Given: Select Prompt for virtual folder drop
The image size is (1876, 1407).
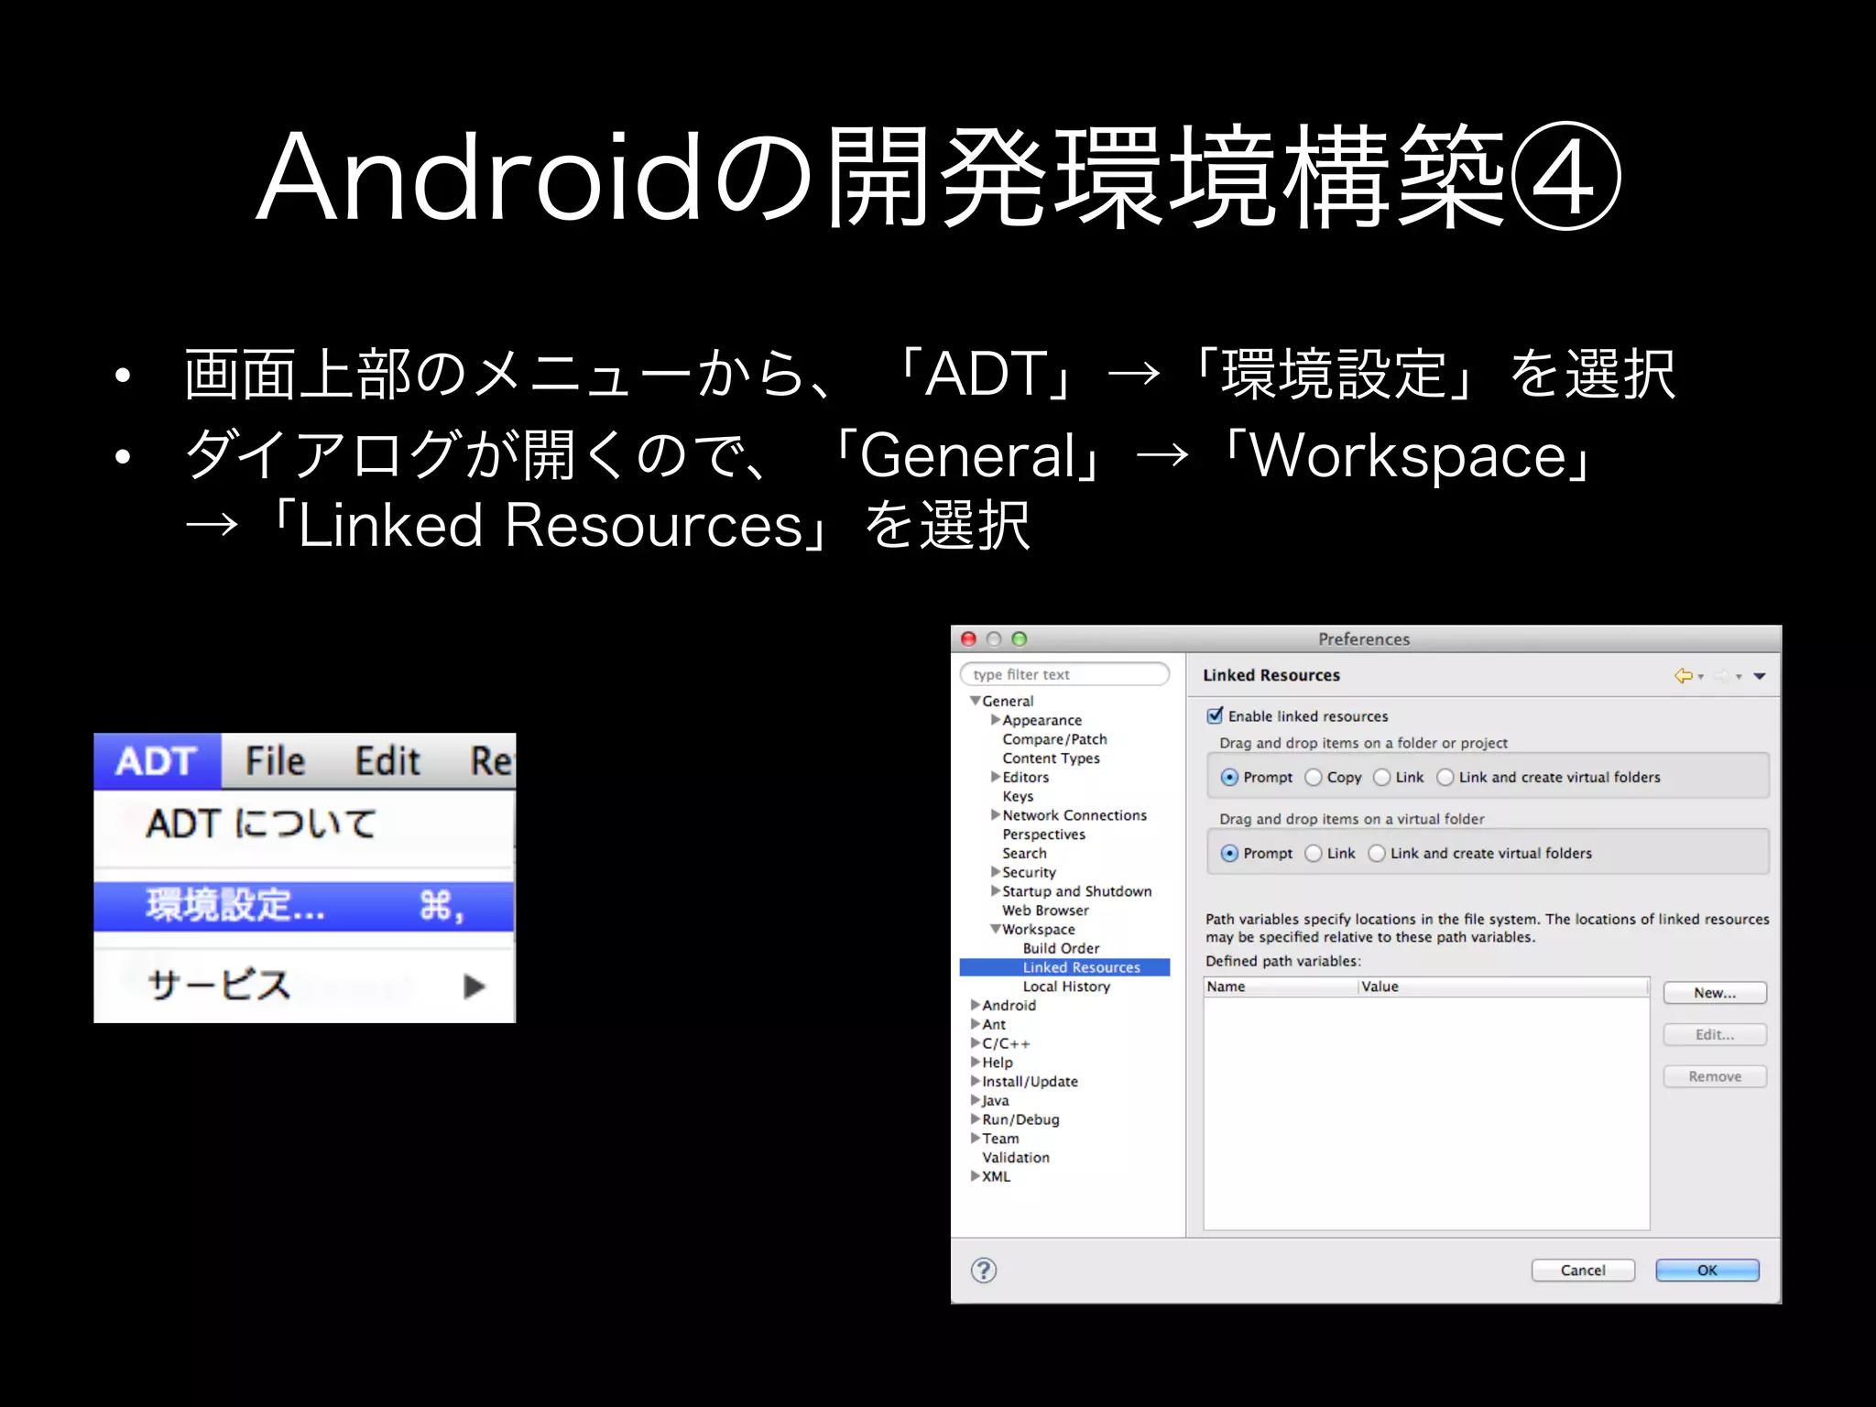Looking at the screenshot, I should coord(1229,853).
